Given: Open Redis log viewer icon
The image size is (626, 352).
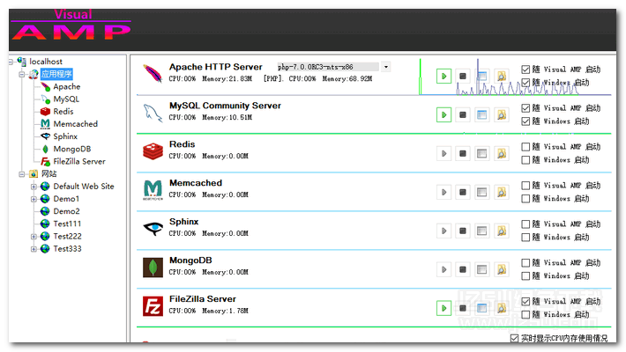Looking at the screenshot, I should click(x=502, y=153).
